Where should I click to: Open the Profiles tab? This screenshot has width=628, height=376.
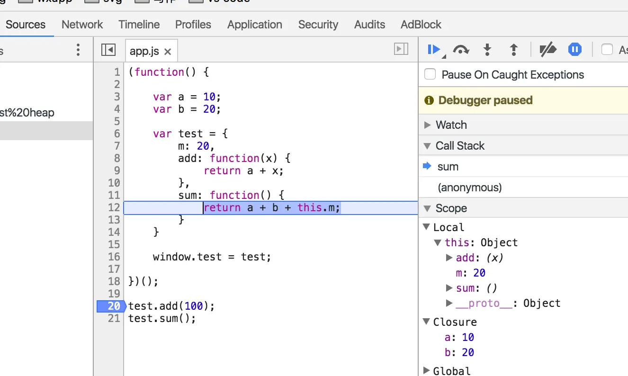(x=193, y=25)
